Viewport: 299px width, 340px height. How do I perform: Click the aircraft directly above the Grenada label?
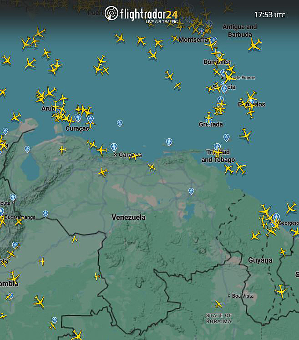click(209, 117)
